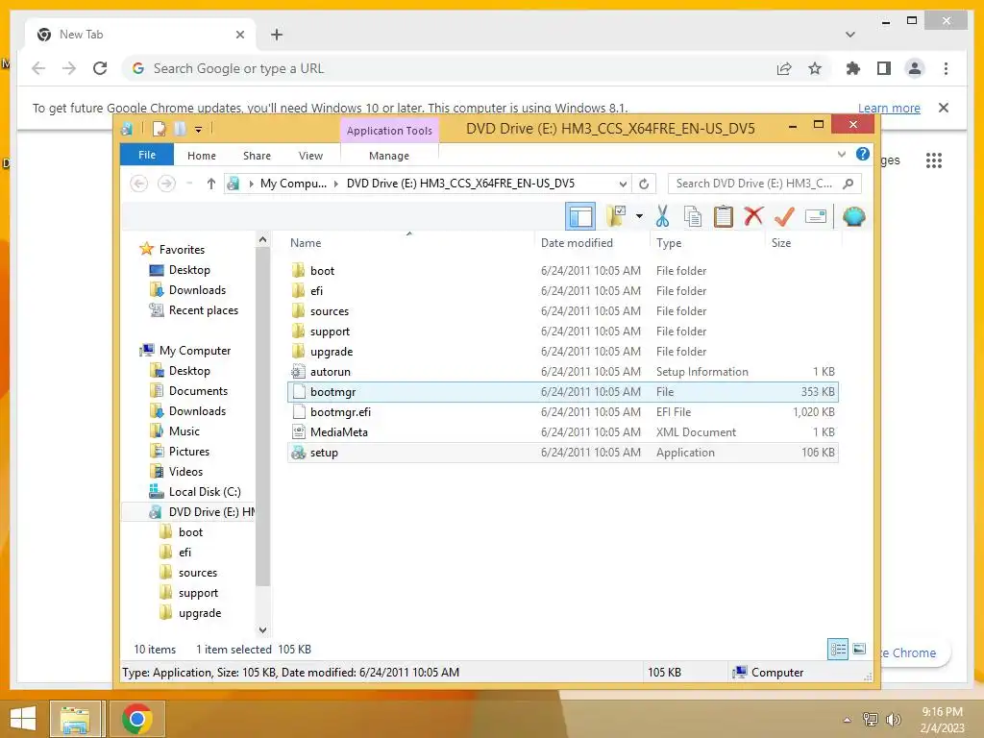Select Documents in the navigation pane
The height and width of the screenshot is (738, 984).
click(x=198, y=391)
